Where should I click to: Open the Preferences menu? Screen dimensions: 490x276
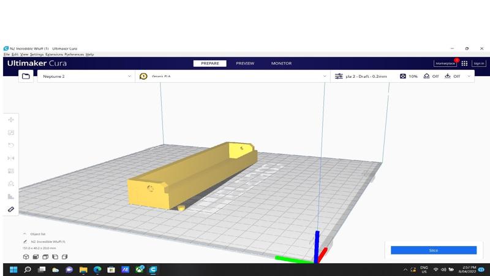tap(74, 55)
